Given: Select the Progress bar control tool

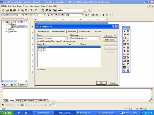Looking at the screenshot, I should [128, 51].
